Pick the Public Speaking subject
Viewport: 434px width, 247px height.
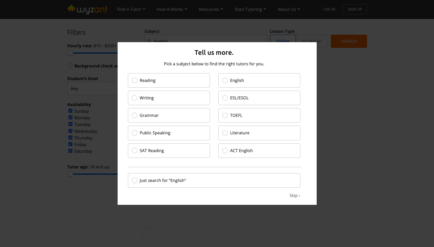(x=135, y=133)
